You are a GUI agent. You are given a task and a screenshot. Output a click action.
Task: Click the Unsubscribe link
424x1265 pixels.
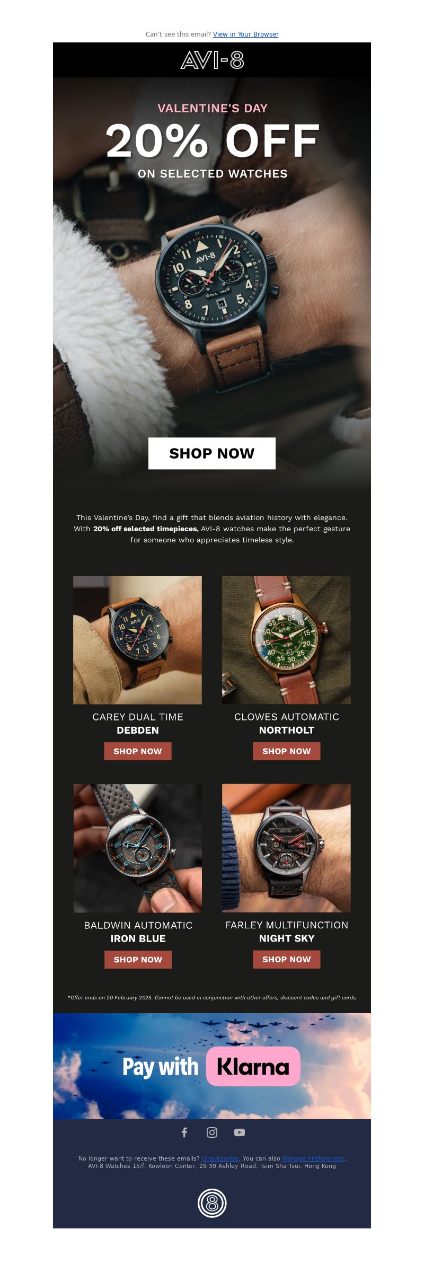[x=220, y=1158]
